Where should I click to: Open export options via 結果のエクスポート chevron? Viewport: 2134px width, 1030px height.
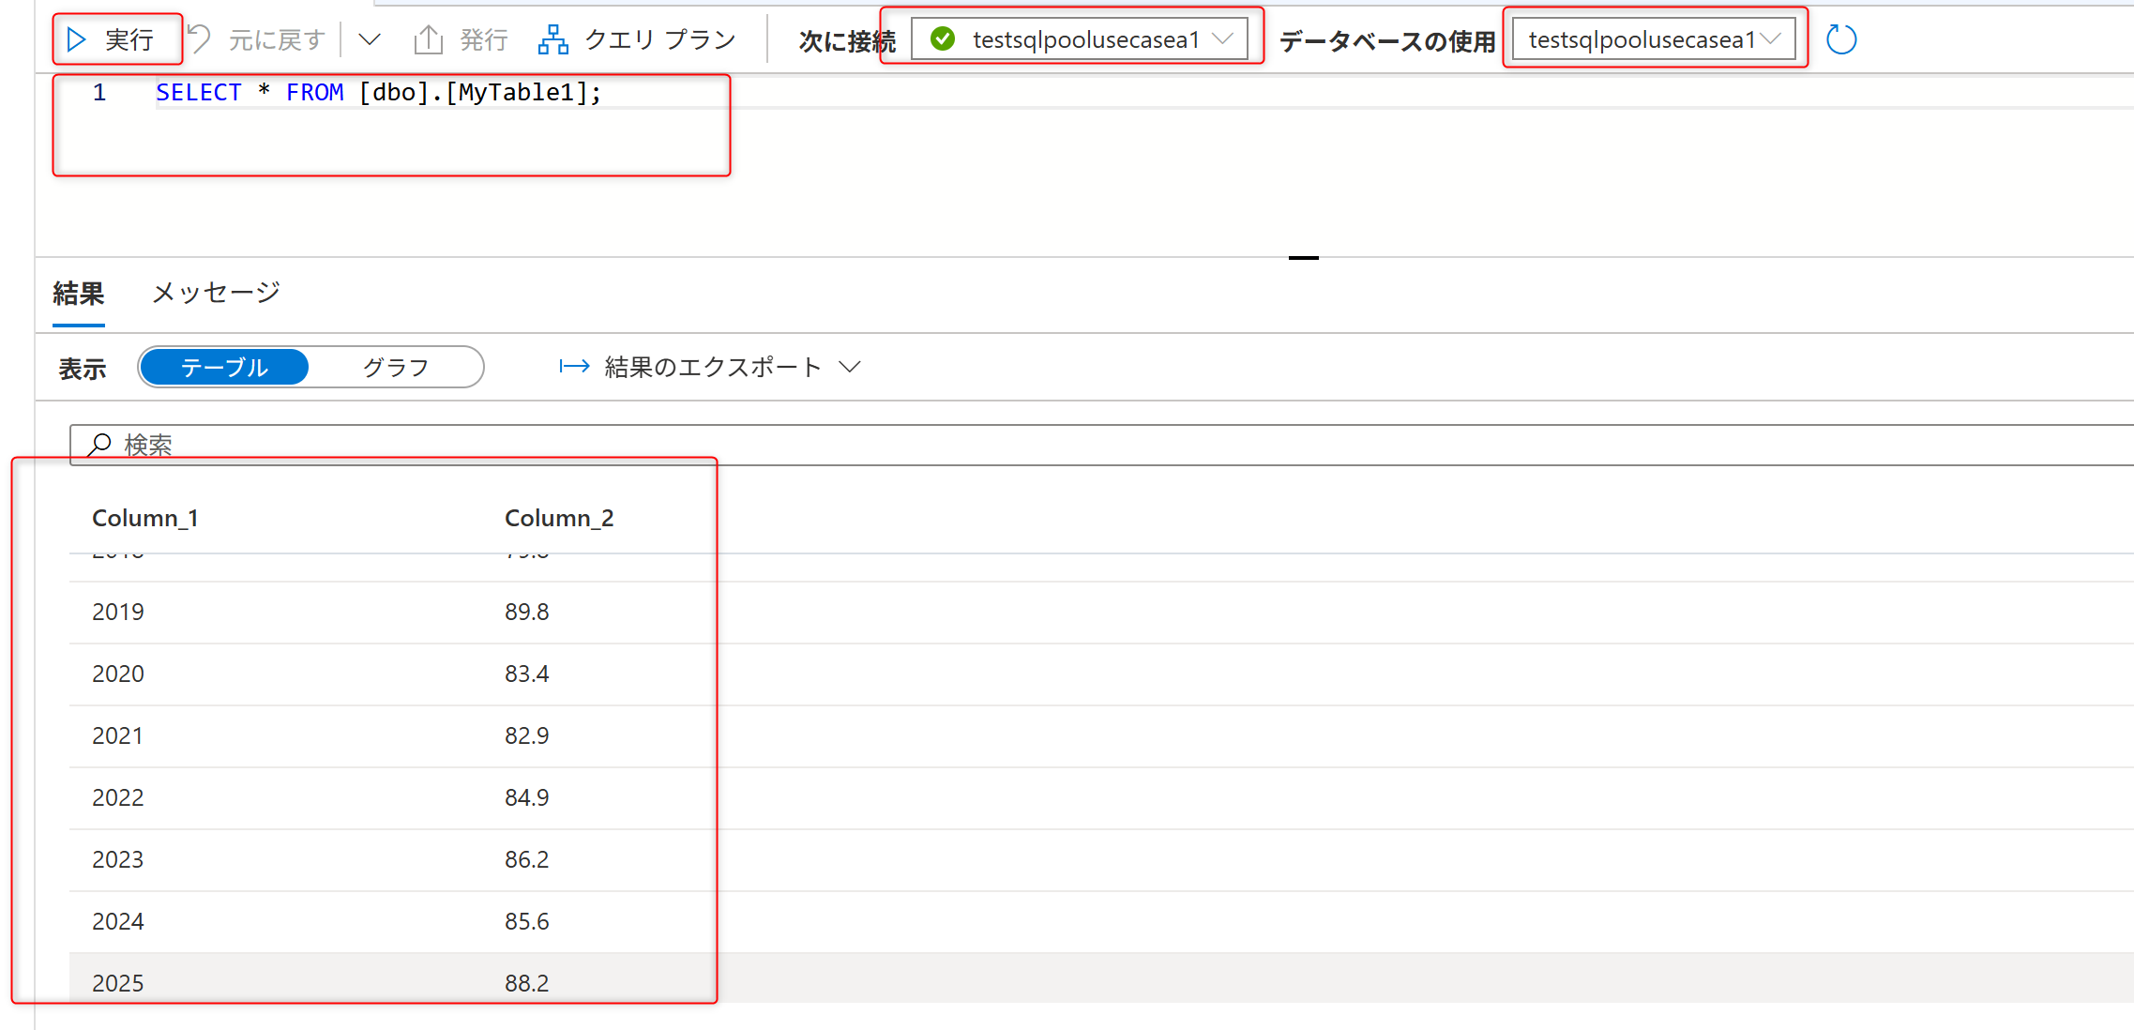(x=851, y=367)
